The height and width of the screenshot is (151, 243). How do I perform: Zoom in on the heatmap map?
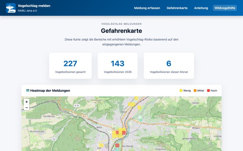coord(27,102)
